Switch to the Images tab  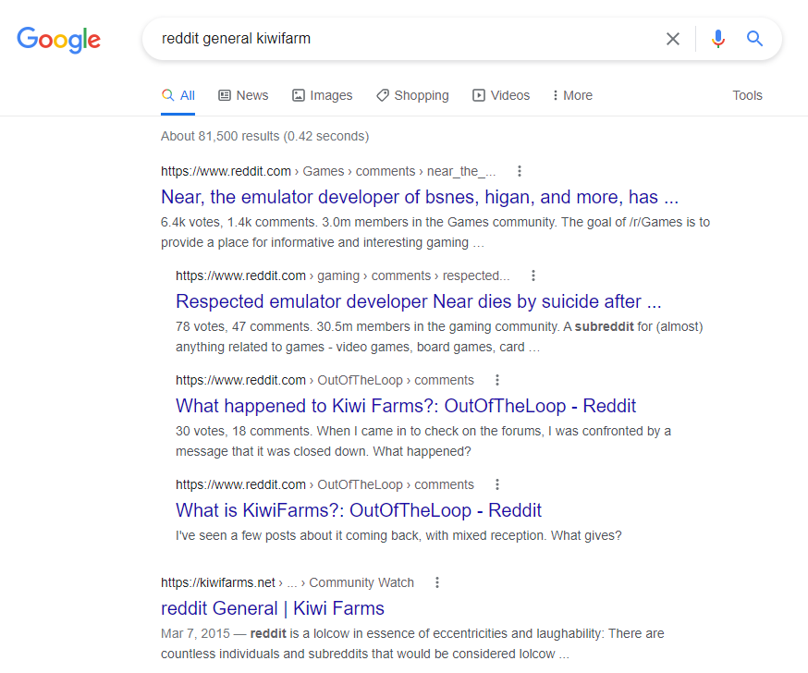pos(322,95)
